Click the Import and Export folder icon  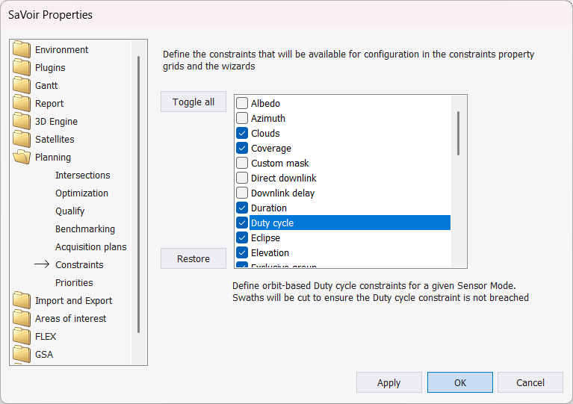[x=22, y=301]
